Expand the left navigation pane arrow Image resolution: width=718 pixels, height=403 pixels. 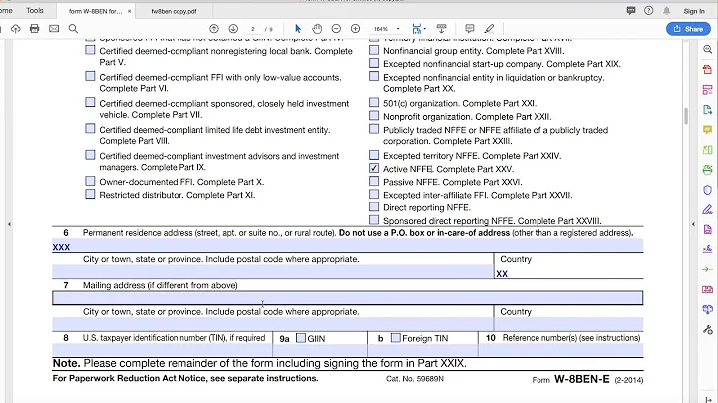(x=9, y=224)
